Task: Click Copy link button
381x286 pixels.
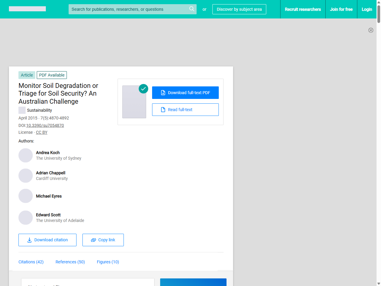Action: (103, 240)
